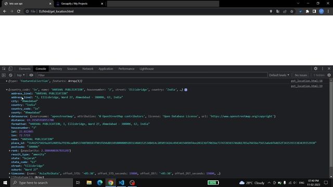This screenshot has height=187, width=333.
Task: Clear the console output
Action: pyautogui.click(x=10, y=75)
